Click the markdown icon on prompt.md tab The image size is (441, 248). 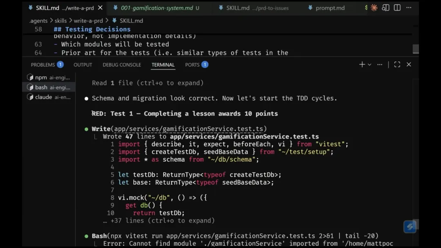tap(310, 8)
